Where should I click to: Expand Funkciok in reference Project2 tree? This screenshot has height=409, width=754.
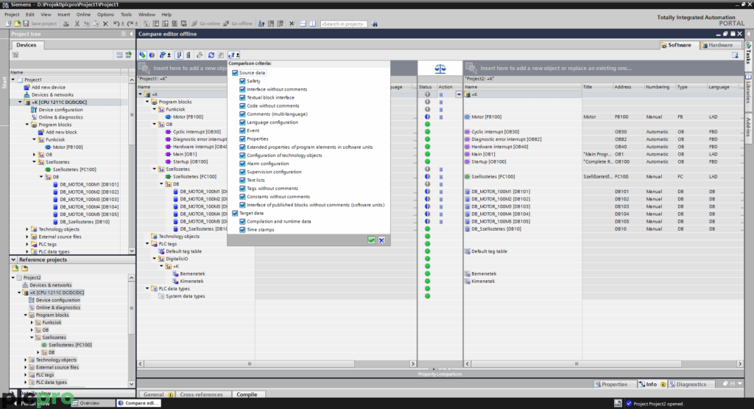(x=32, y=322)
